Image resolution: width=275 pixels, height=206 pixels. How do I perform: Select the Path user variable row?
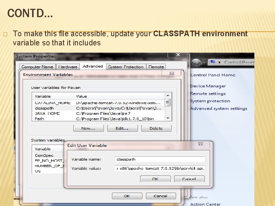pos(98,119)
